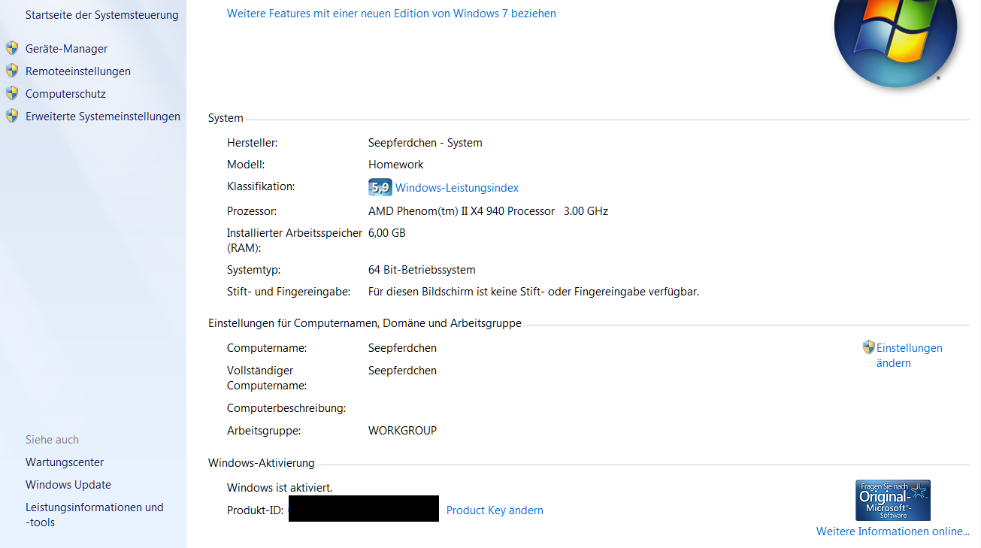Click the Windows ist aktiviert text
The image size is (981, 548).
(x=280, y=488)
